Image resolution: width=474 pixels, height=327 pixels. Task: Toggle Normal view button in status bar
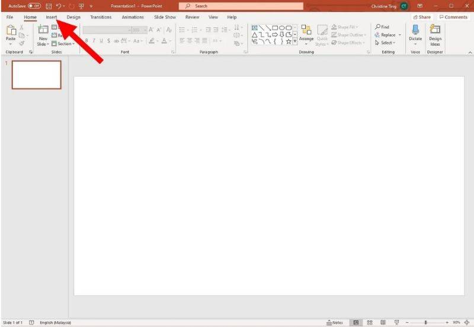click(x=355, y=322)
